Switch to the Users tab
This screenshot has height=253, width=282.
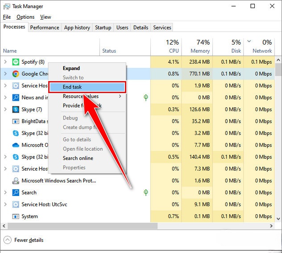click(x=122, y=28)
